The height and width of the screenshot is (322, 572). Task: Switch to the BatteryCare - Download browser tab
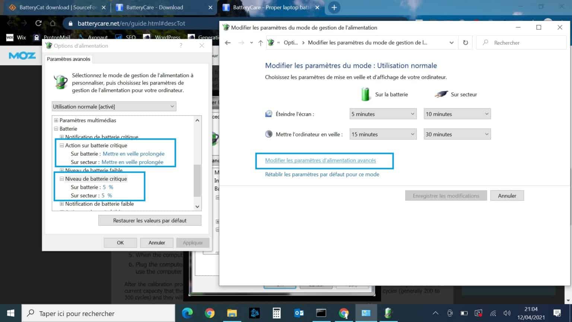(164, 7)
